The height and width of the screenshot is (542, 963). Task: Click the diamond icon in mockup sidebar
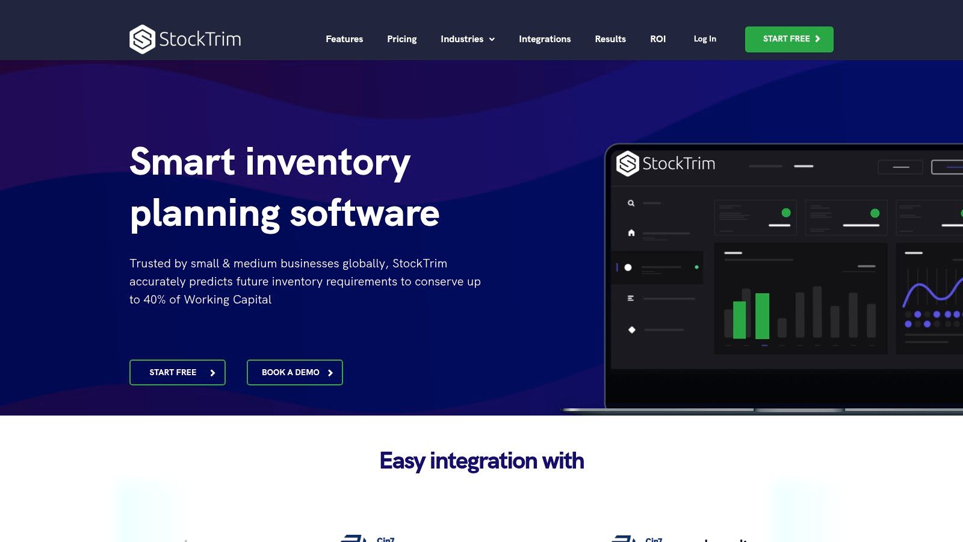click(x=631, y=329)
